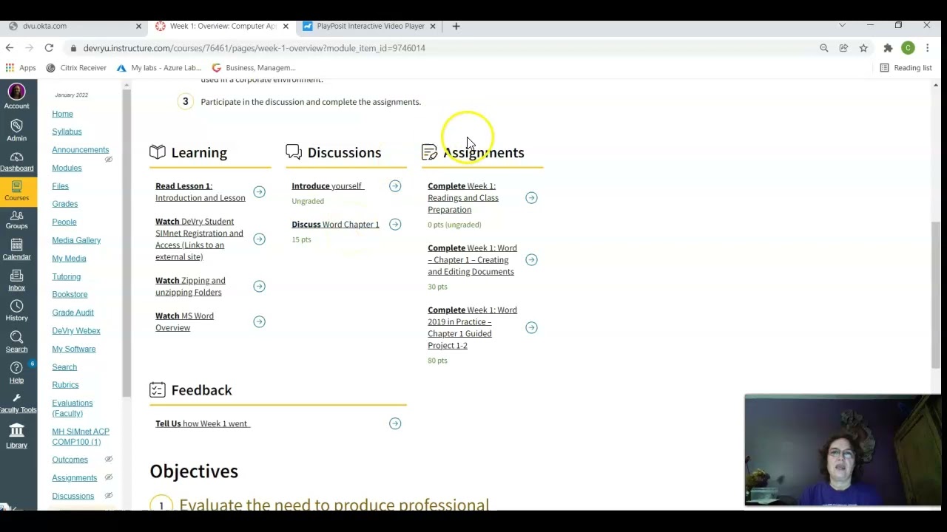Open the Syllabus link
This screenshot has width=947, height=532.
pos(67,132)
